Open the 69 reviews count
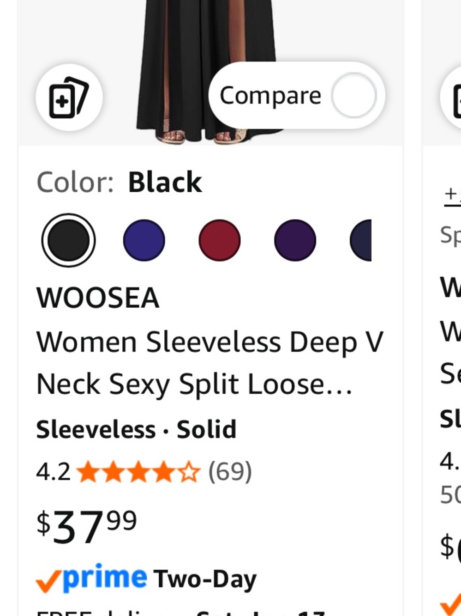Image resolution: width=461 pixels, height=616 pixels. coord(230,472)
